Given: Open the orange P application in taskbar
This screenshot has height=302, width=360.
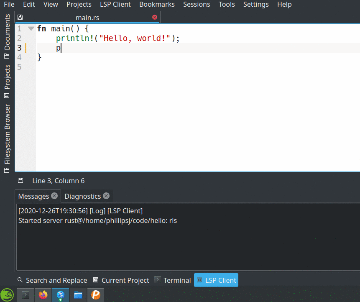Looking at the screenshot, I should coord(96,295).
